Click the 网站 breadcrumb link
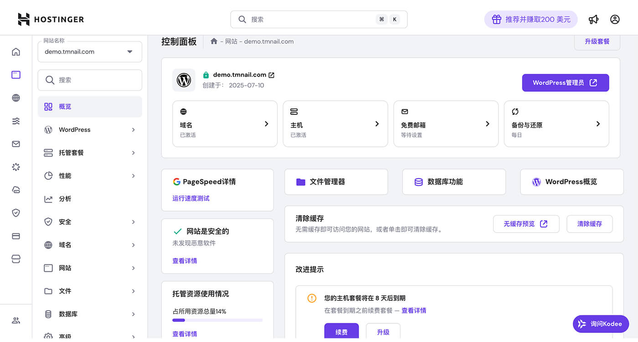This screenshot has width=638, height=342. click(x=231, y=41)
